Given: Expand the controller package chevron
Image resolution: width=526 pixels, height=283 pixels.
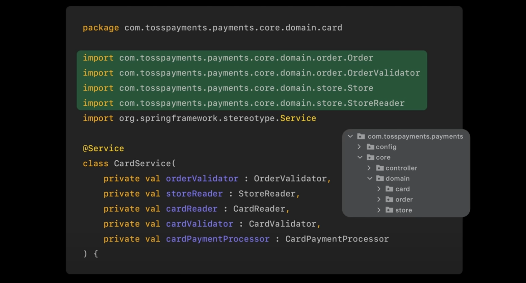Looking at the screenshot, I should (369, 168).
